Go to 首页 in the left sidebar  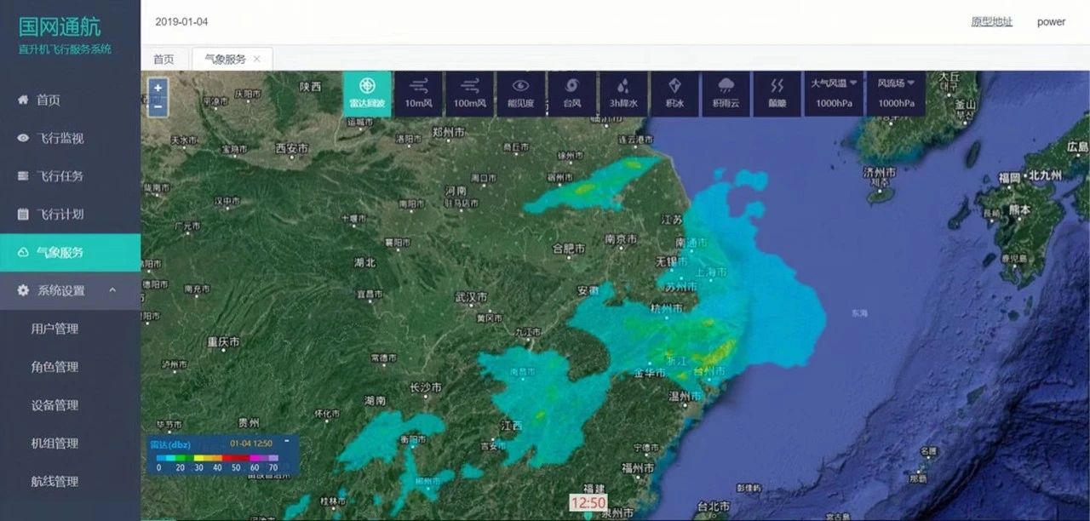(70, 100)
